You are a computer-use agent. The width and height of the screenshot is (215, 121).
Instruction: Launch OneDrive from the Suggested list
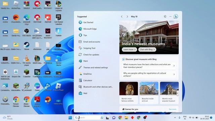85,74
